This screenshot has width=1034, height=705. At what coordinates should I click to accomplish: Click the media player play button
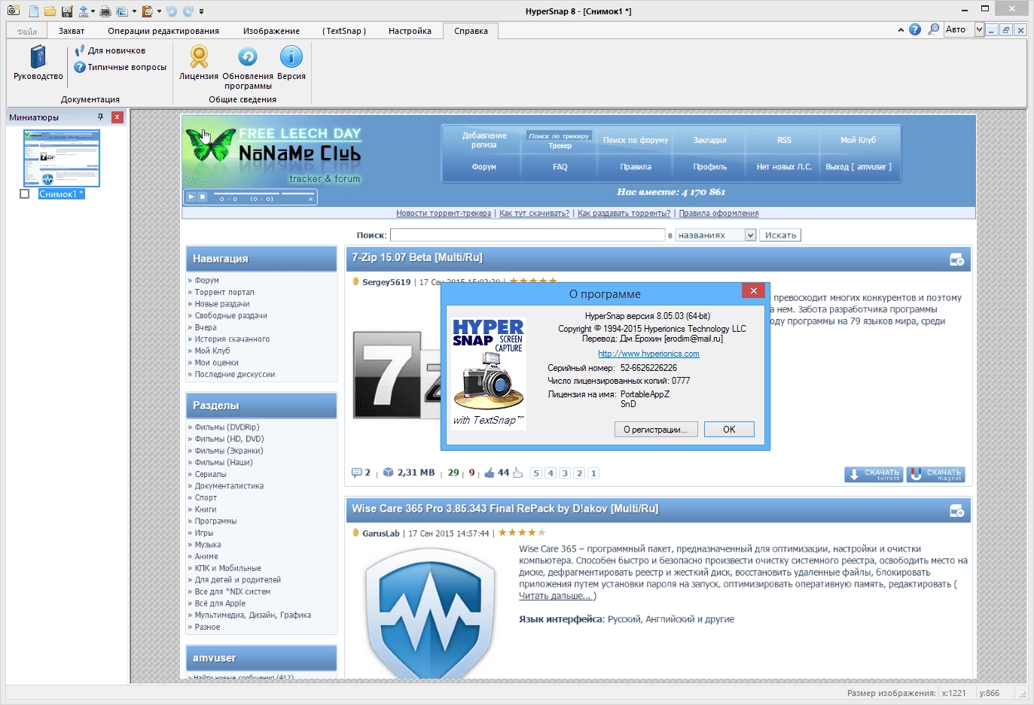191,197
